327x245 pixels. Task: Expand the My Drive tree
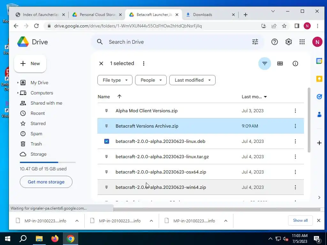click(18, 83)
